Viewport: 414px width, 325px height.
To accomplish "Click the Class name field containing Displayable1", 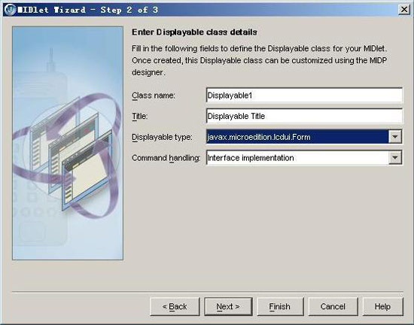I will (x=304, y=96).
